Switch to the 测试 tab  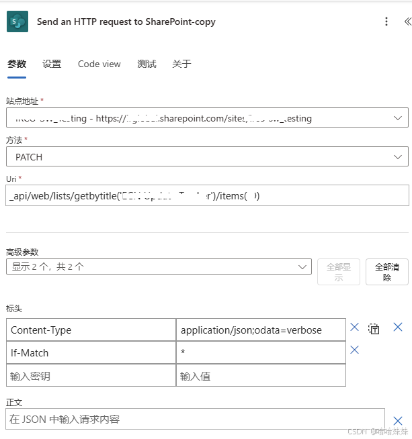[x=147, y=64]
